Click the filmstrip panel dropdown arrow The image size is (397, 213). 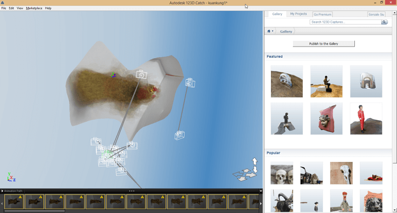(x=261, y=191)
